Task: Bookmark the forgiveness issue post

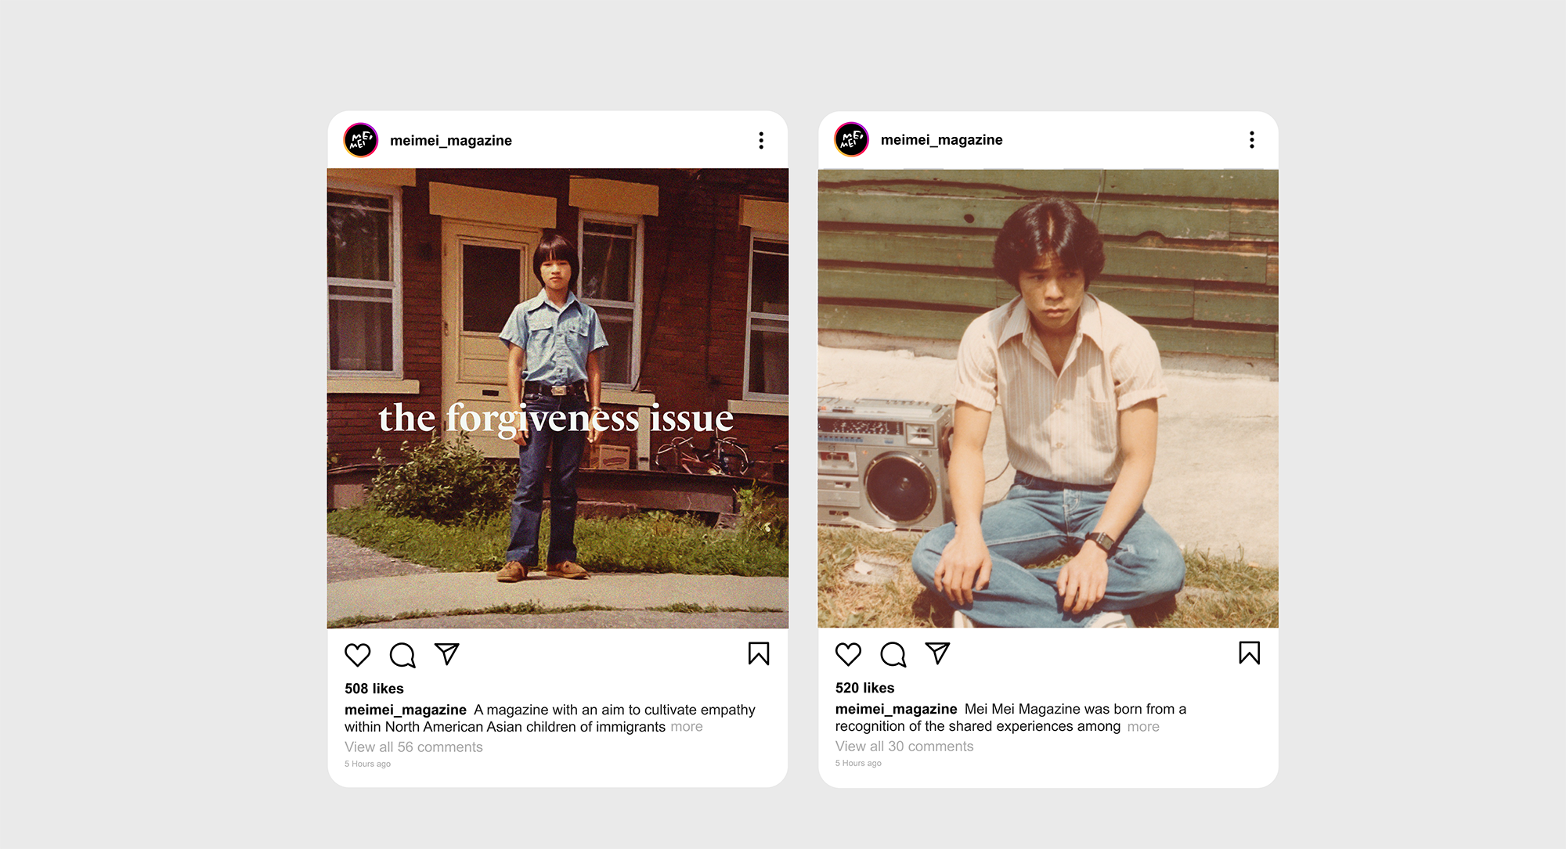Action: pos(759,653)
